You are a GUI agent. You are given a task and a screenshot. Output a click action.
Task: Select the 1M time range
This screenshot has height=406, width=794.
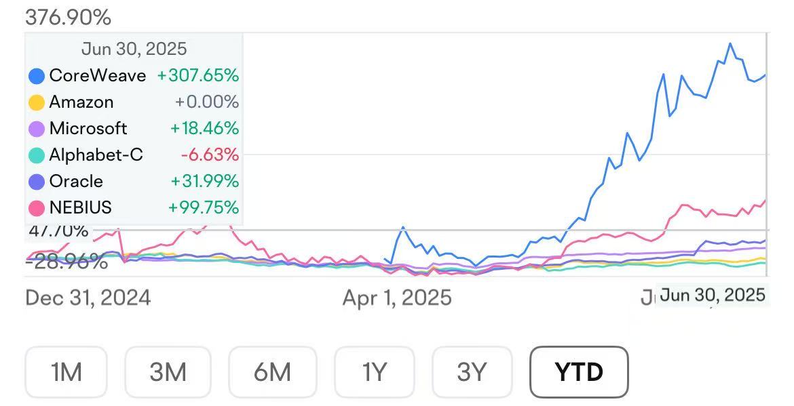[x=67, y=371]
